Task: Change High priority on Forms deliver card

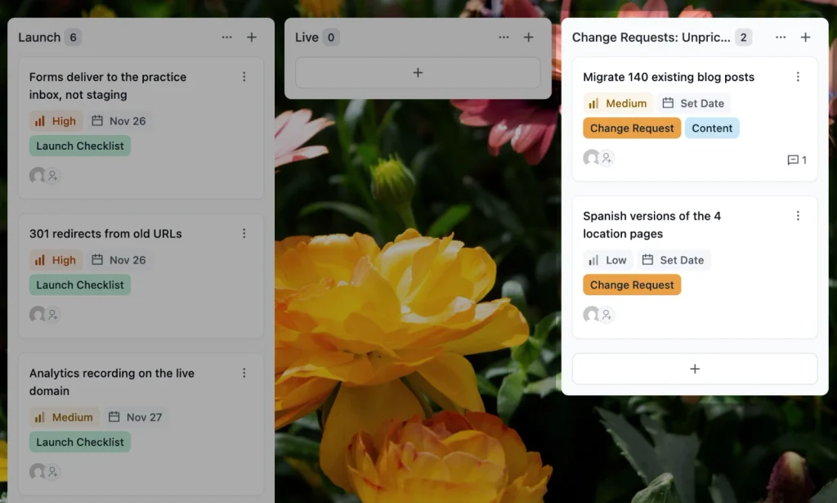Action: 56,121
